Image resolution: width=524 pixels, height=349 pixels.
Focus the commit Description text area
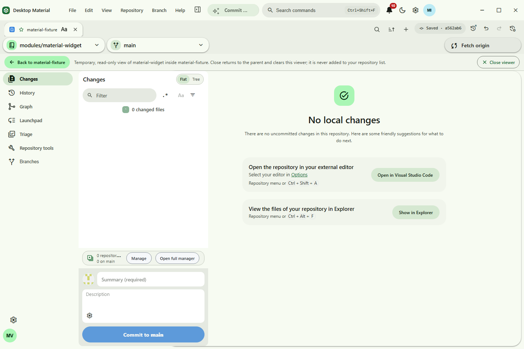click(x=143, y=306)
